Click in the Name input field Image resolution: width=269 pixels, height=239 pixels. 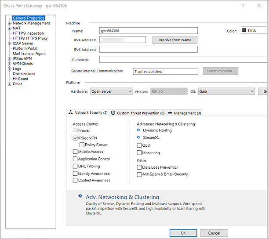click(149, 31)
